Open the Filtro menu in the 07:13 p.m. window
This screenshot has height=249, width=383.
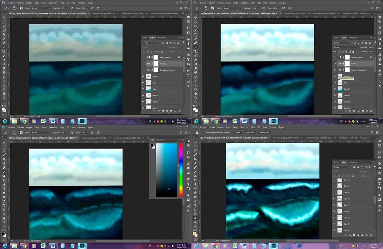pos(253,3)
